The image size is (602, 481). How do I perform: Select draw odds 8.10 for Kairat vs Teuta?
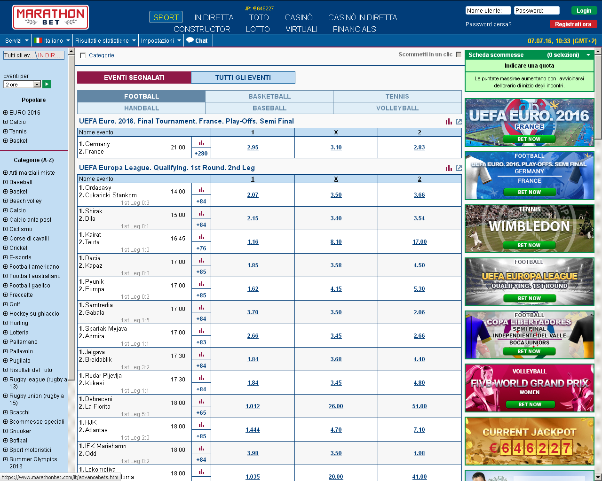click(x=336, y=242)
